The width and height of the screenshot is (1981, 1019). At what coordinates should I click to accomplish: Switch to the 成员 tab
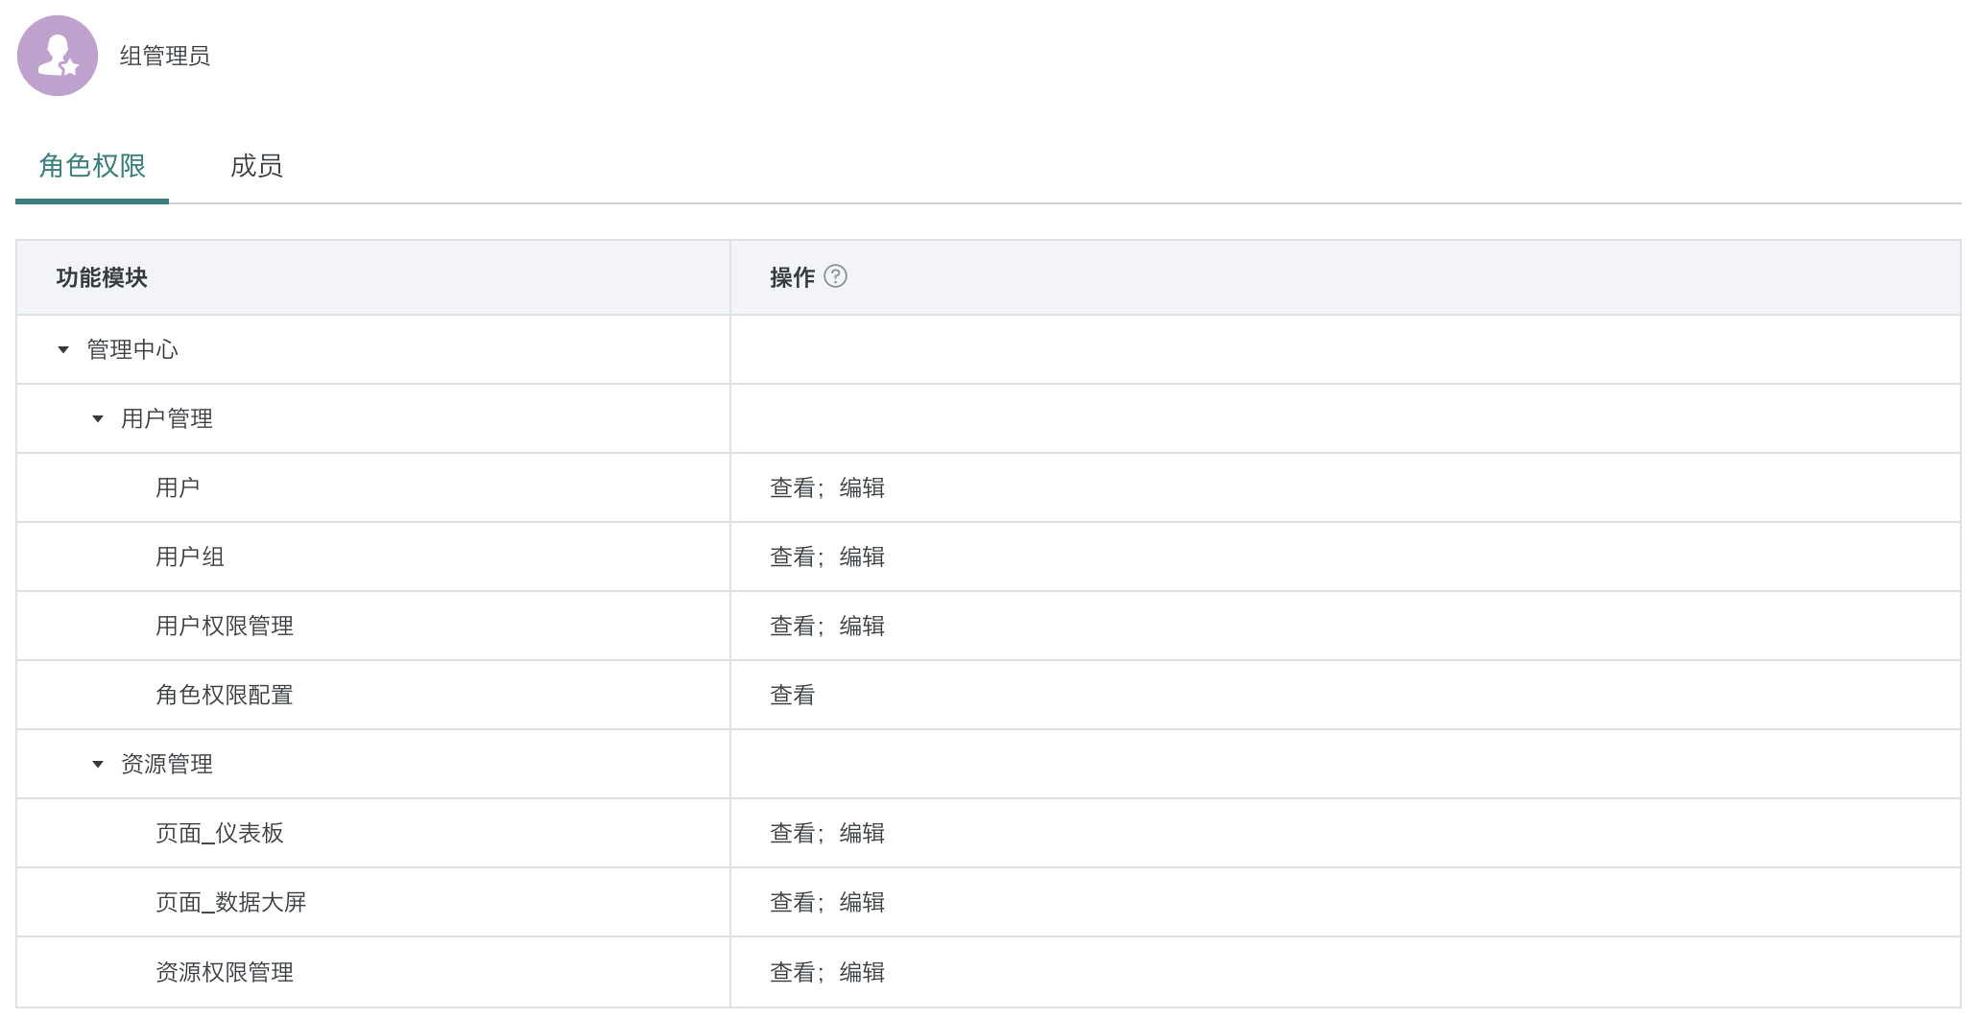(256, 166)
